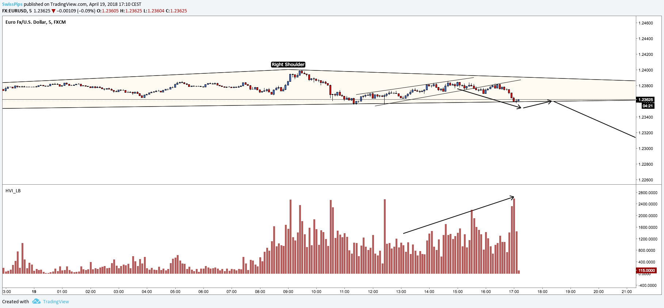Screen dimensions: 664x308
Task: Click the 08:00 time axis label
Action: (260, 292)
